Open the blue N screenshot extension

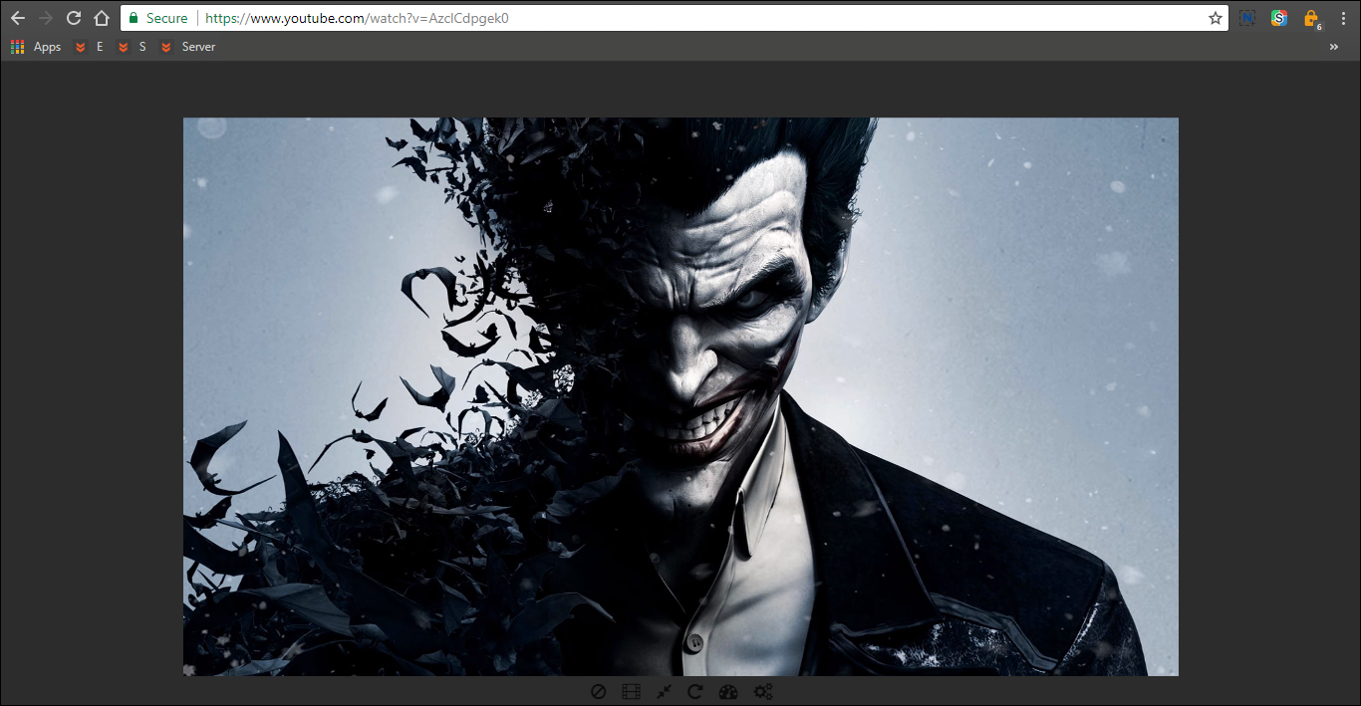1247,18
